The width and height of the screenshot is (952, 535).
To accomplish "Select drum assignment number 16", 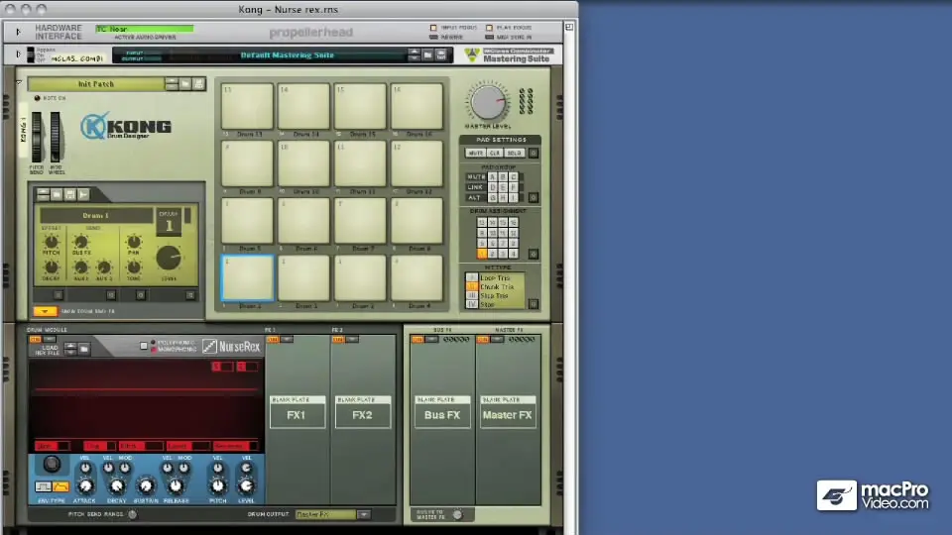I will 513,223.
